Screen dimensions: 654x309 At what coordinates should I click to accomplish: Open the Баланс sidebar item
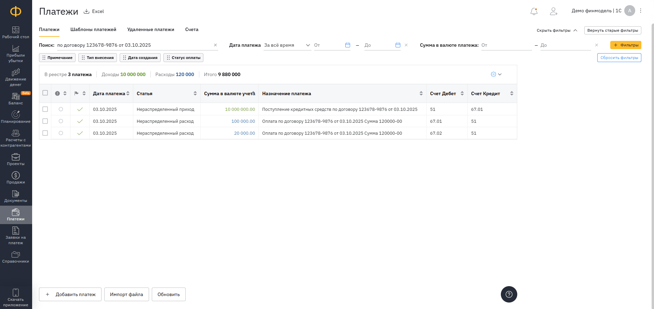tap(16, 99)
